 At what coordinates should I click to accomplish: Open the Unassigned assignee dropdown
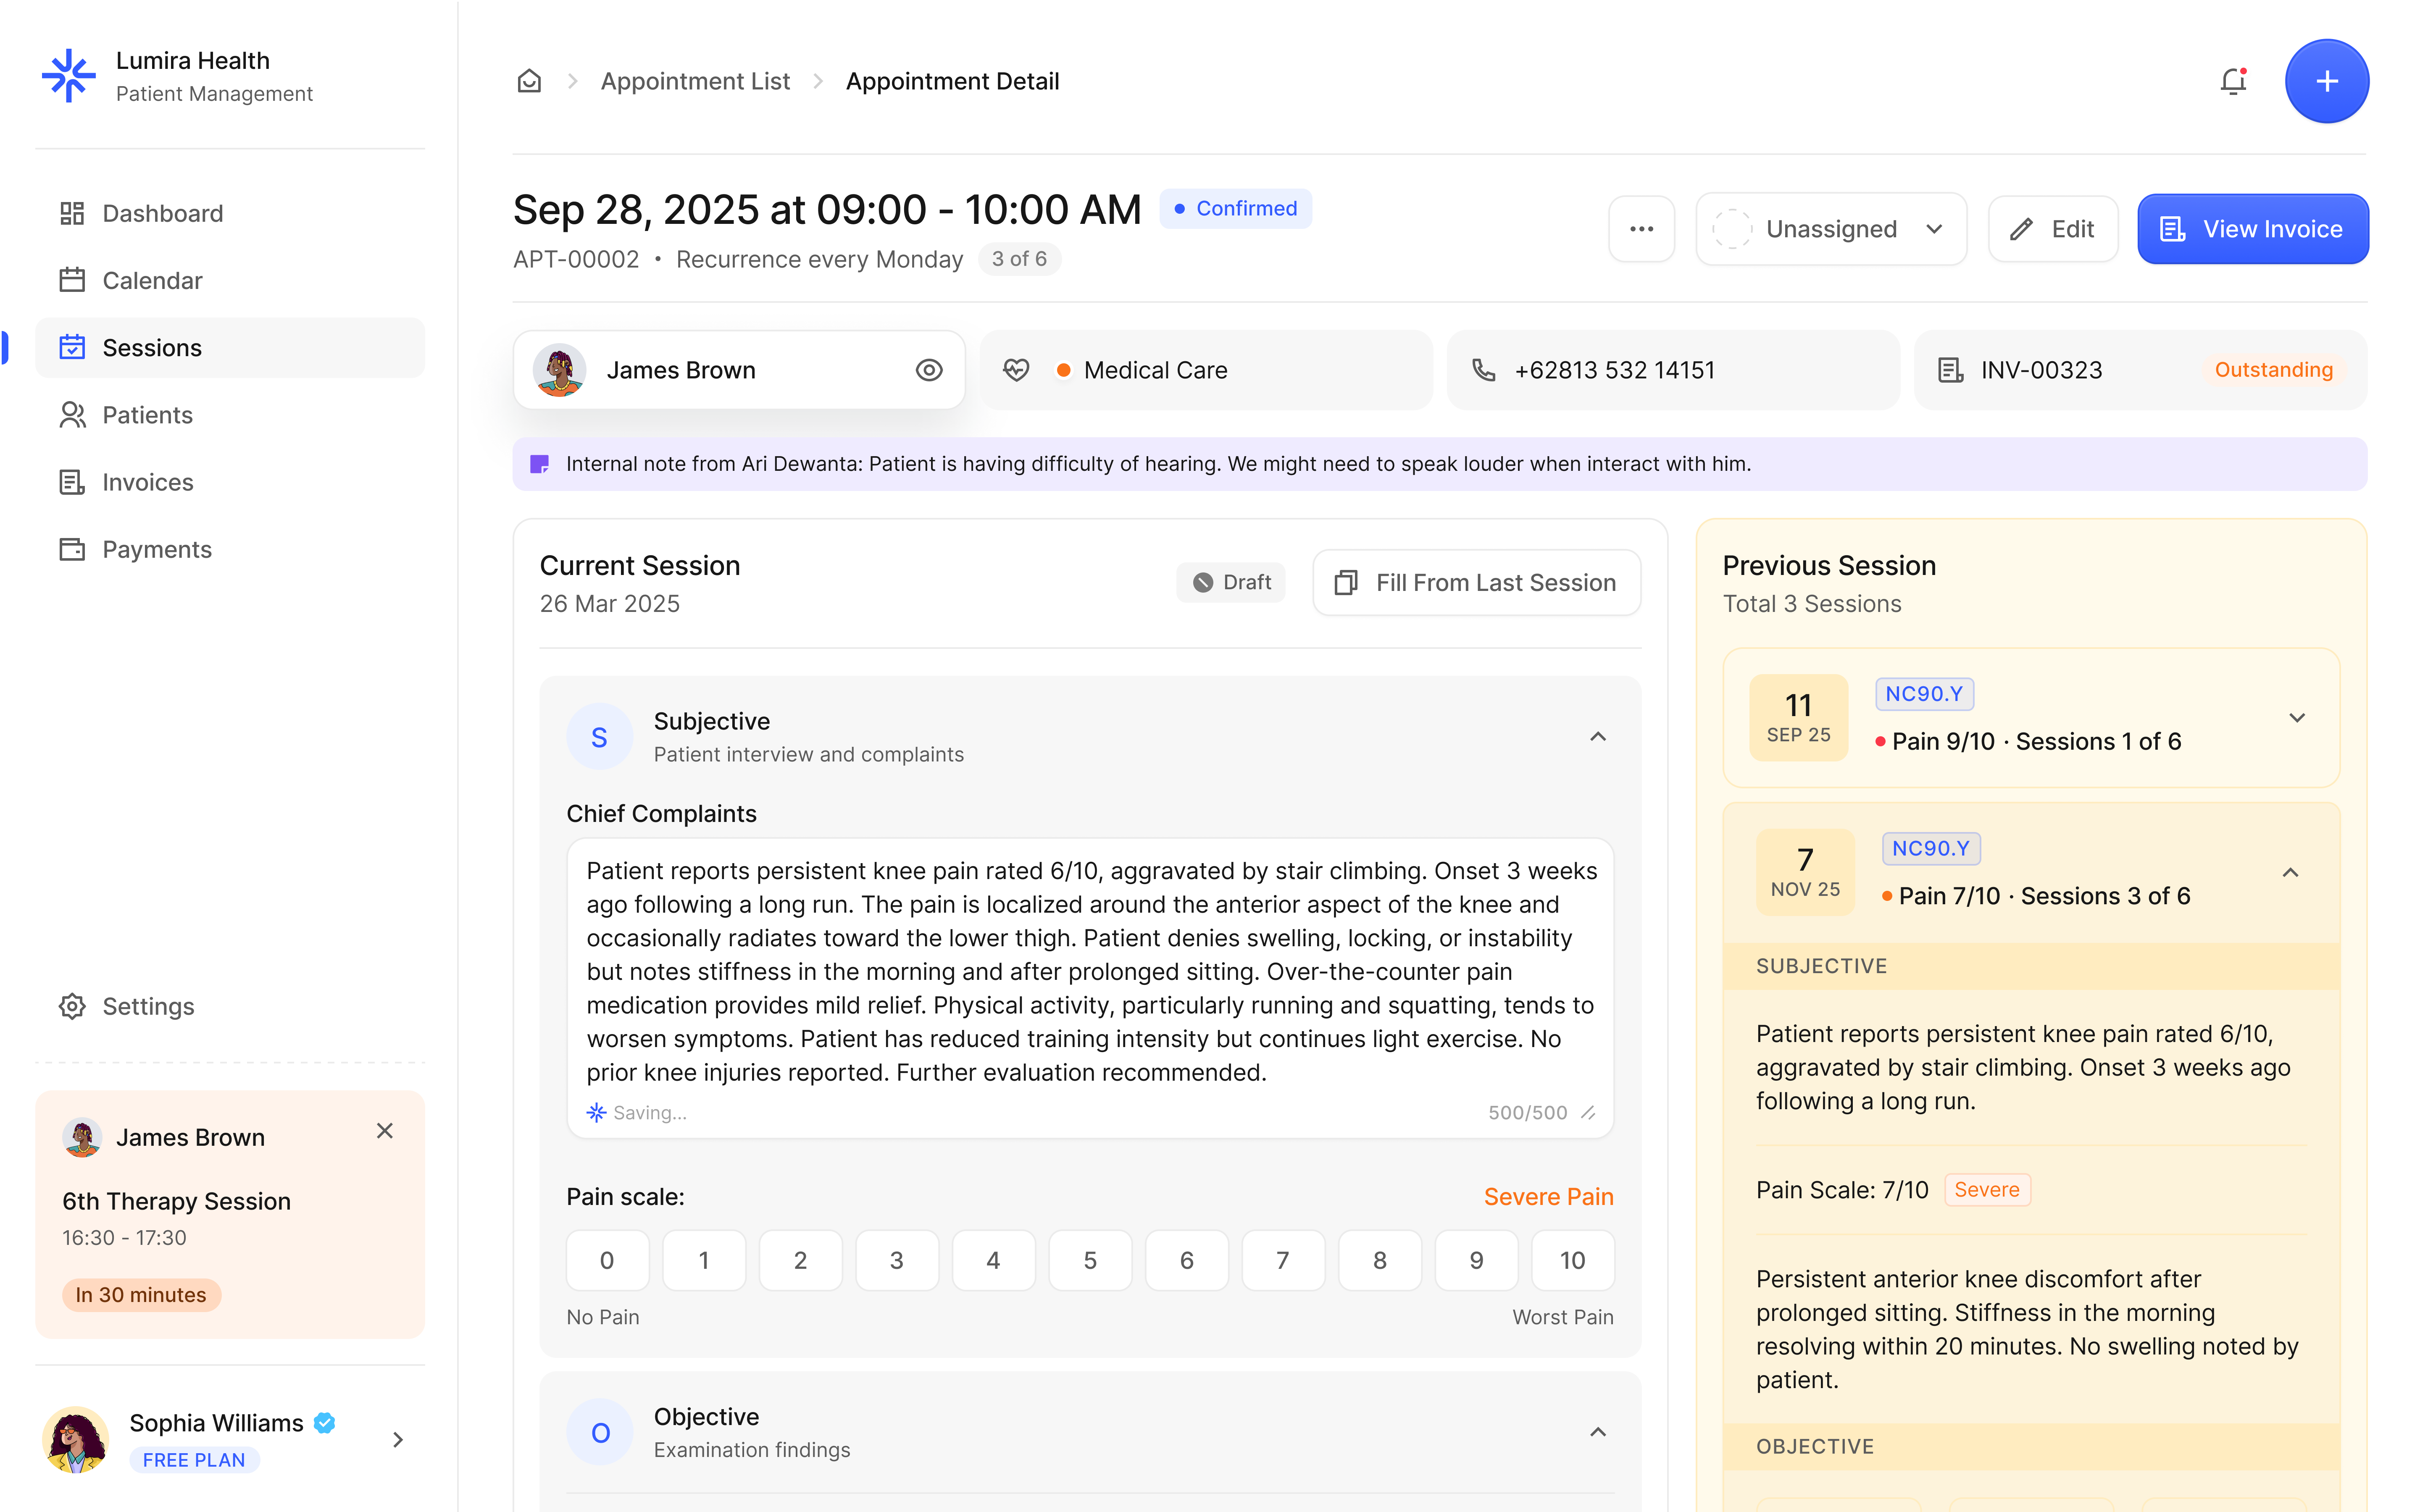pyautogui.click(x=1830, y=229)
